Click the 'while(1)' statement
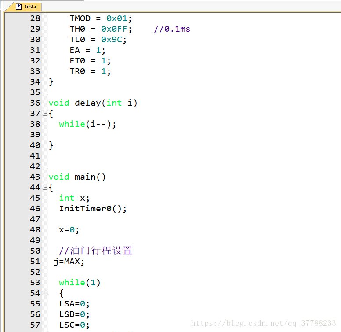The image size is (341, 332). (x=80, y=283)
